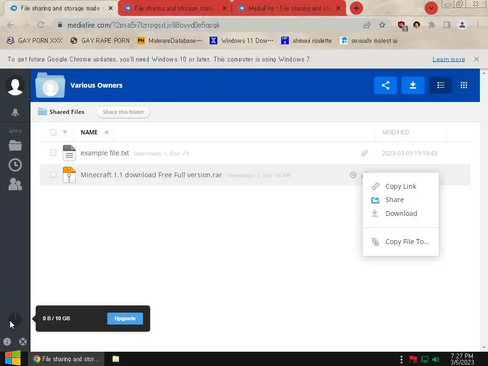The width and height of the screenshot is (488, 366).
Task: Click the browser back arrow
Action: pos(10,25)
